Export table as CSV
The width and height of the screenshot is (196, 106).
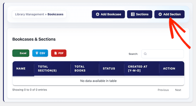(x=40, y=53)
